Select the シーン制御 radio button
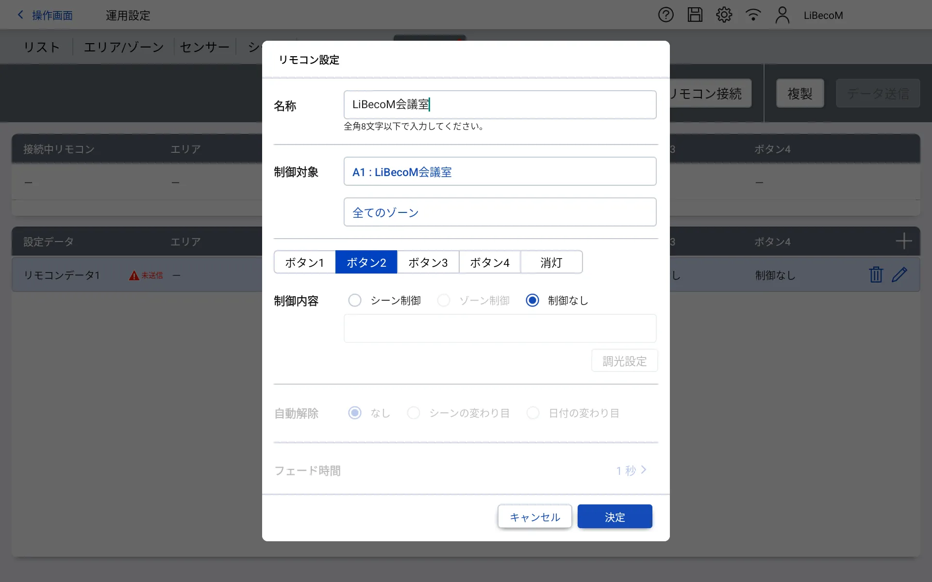The width and height of the screenshot is (932, 582). click(355, 301)
